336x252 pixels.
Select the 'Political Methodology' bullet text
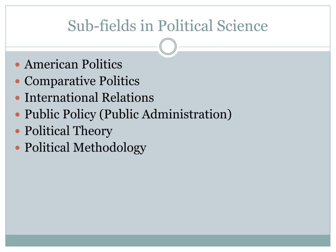tap(85, 148)
